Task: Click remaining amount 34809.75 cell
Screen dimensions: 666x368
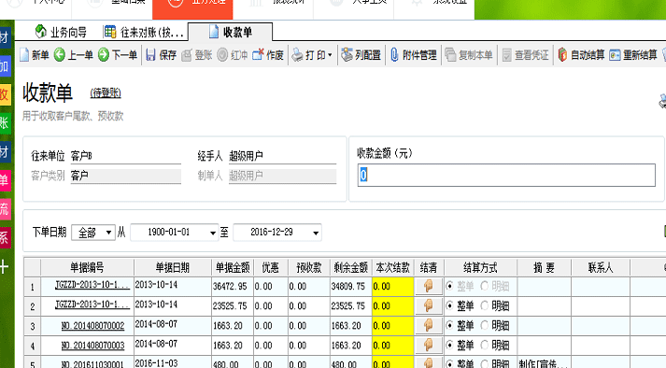Action: [x=350, y=286]
